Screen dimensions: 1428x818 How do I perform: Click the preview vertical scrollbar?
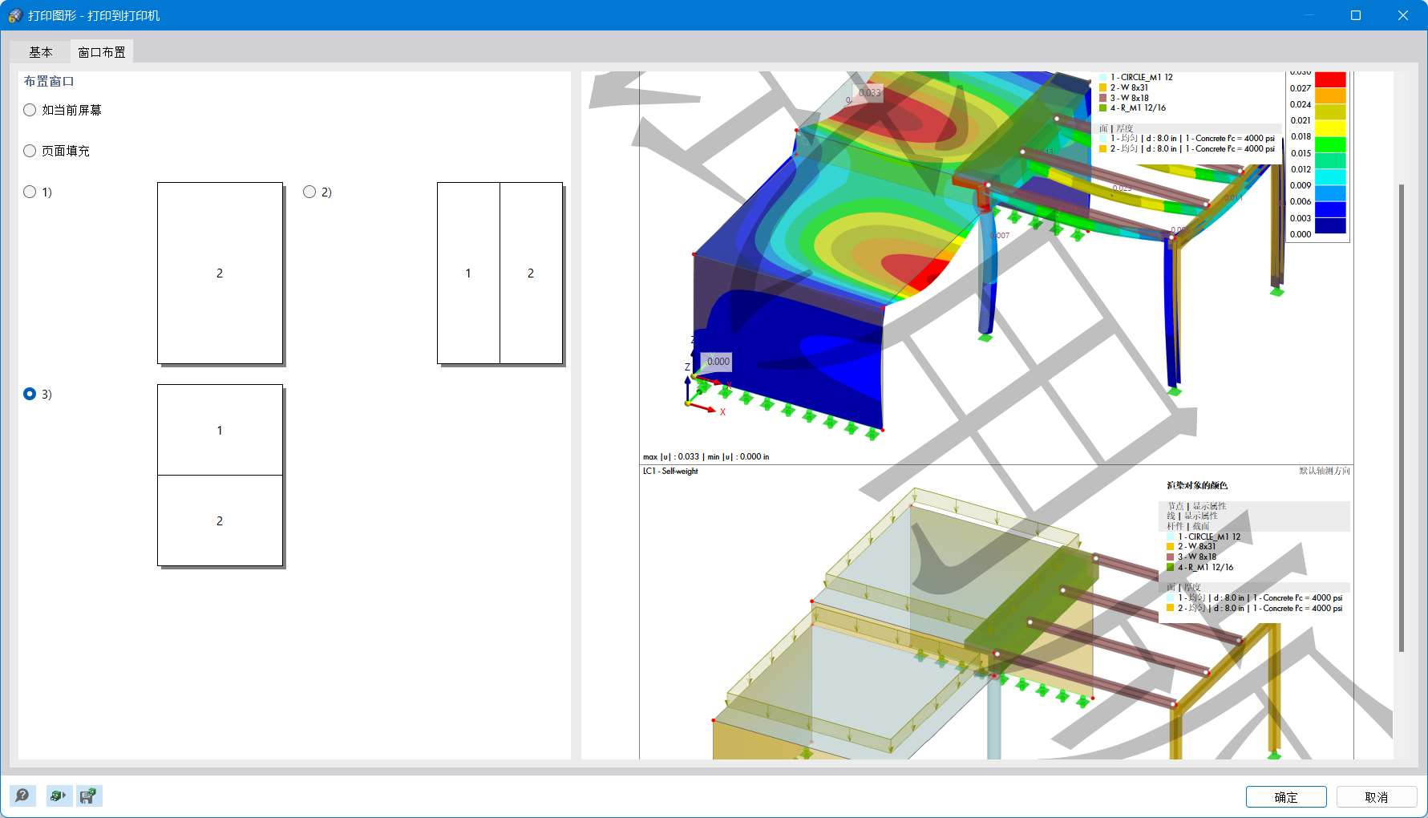1402,417
